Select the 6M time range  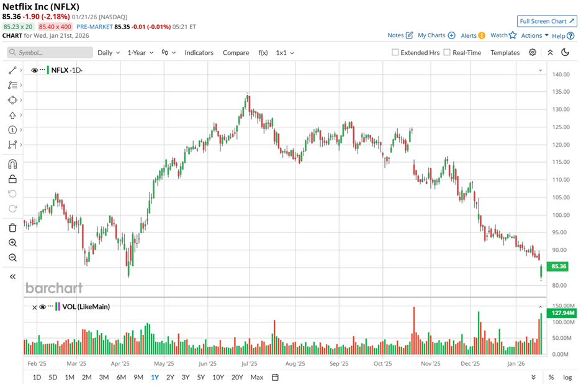pos(121,377)
